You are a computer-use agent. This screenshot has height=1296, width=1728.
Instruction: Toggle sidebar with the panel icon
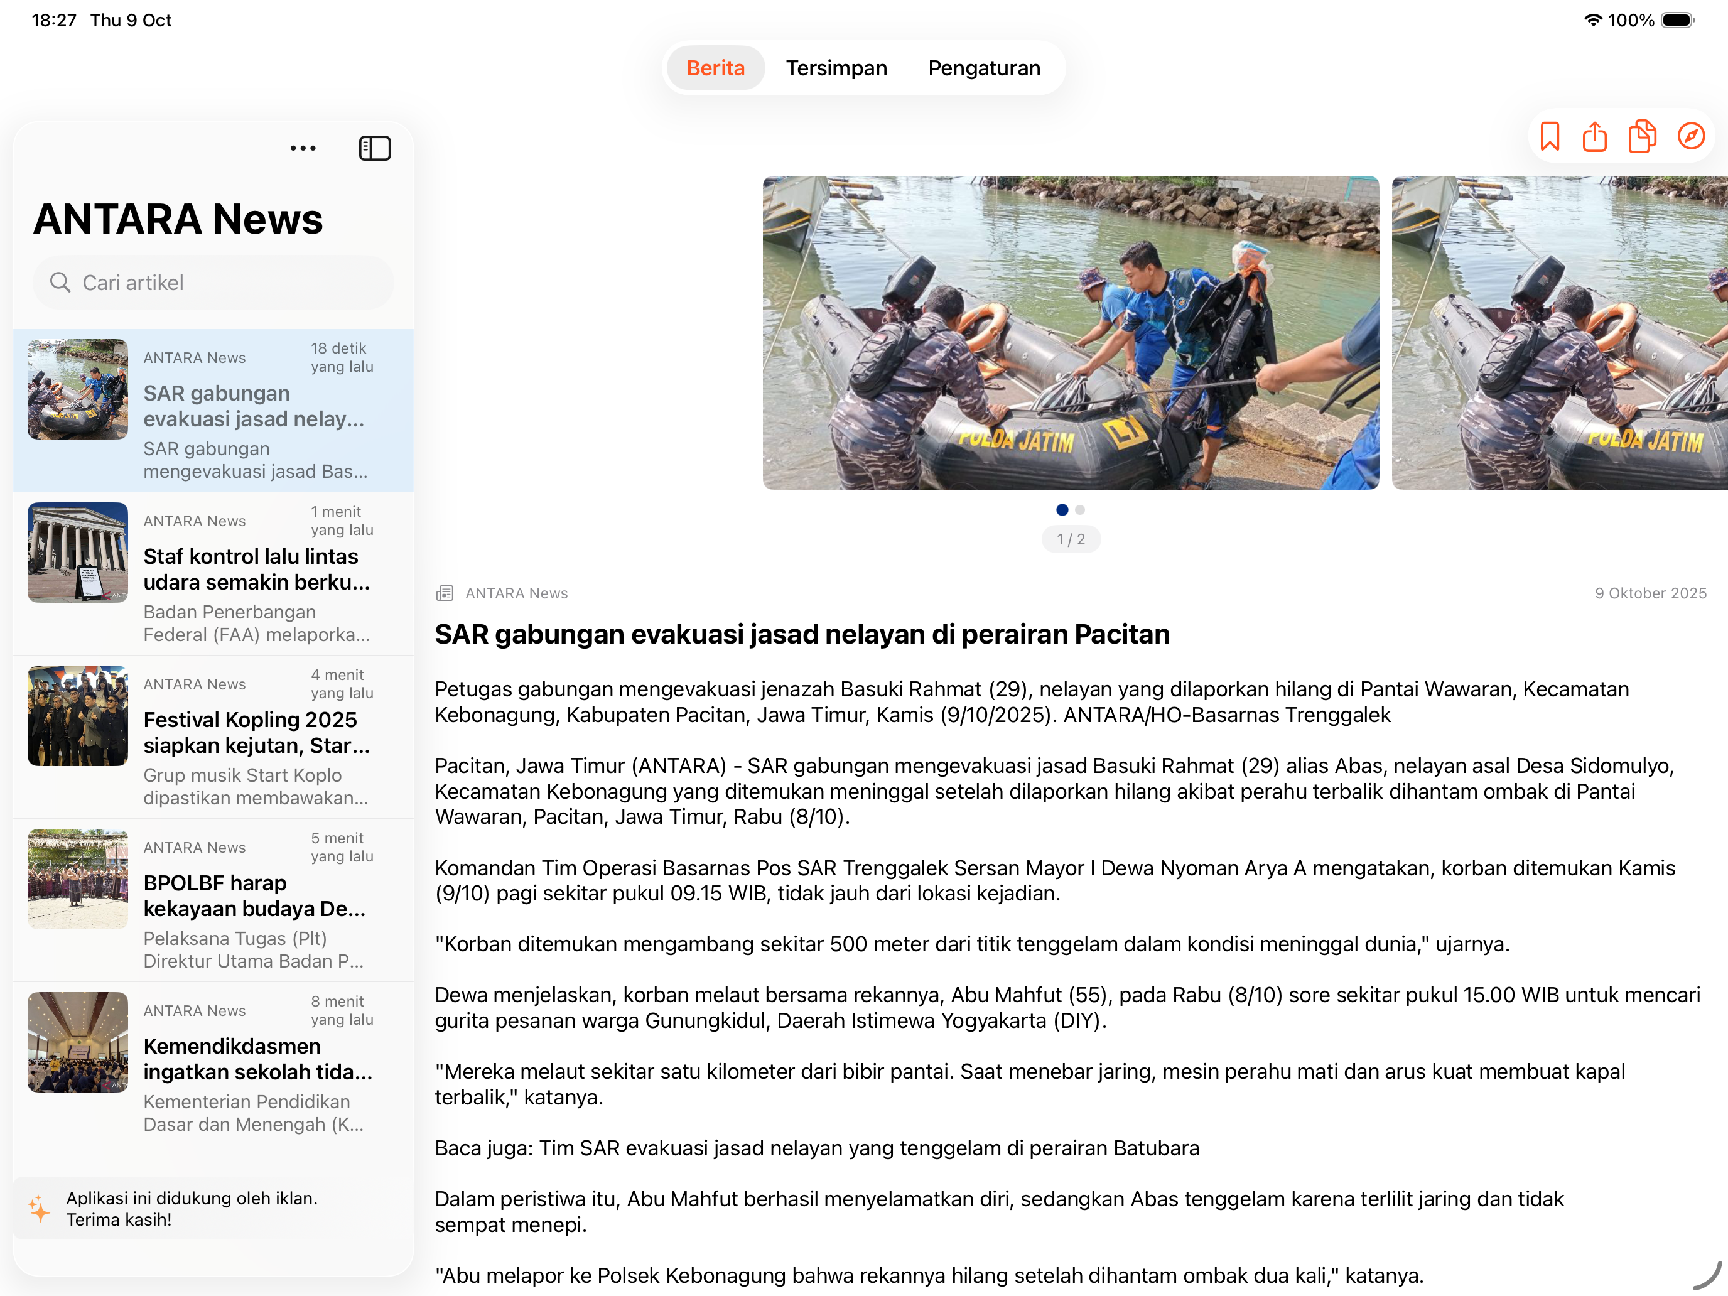pyautogui.click(x=375, y=148)
